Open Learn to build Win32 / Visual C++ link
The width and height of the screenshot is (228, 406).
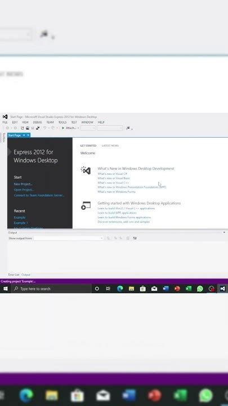[x=126, y=209]
